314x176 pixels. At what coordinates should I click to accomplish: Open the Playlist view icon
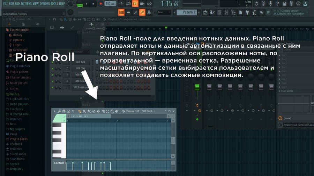(x=205, y=13)
